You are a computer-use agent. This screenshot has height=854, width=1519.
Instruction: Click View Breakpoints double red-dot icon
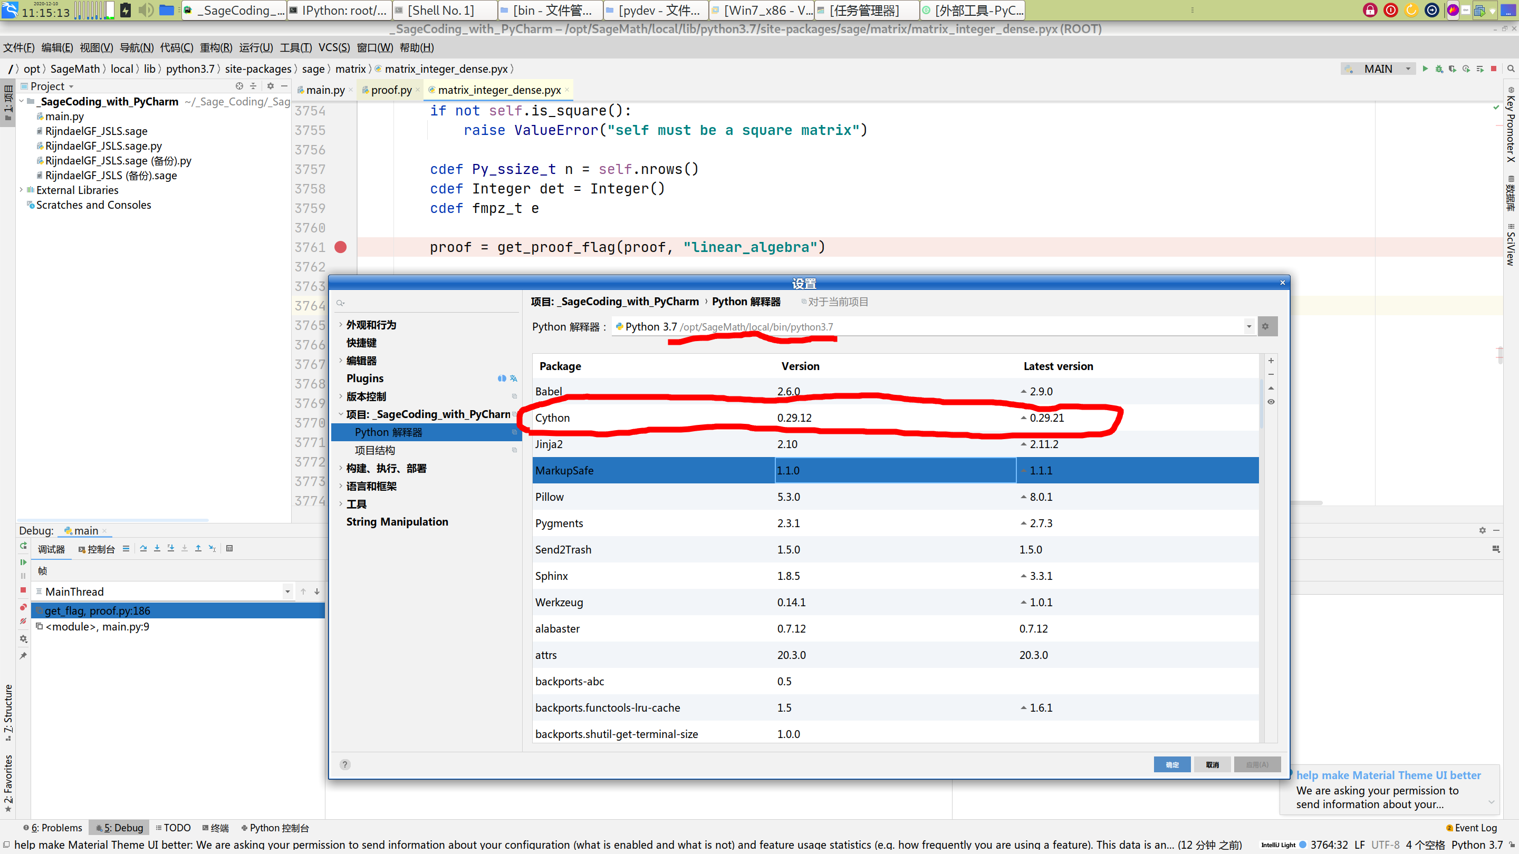coord(23,607)
